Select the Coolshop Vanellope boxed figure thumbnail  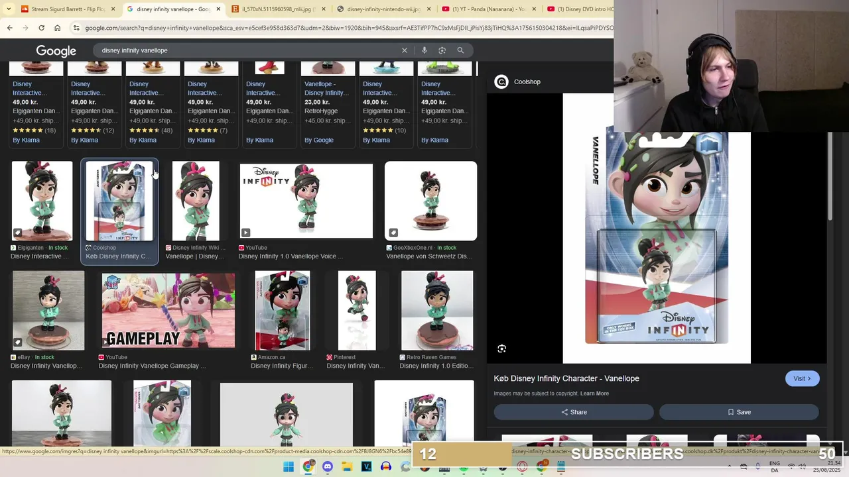click(119, 201)
